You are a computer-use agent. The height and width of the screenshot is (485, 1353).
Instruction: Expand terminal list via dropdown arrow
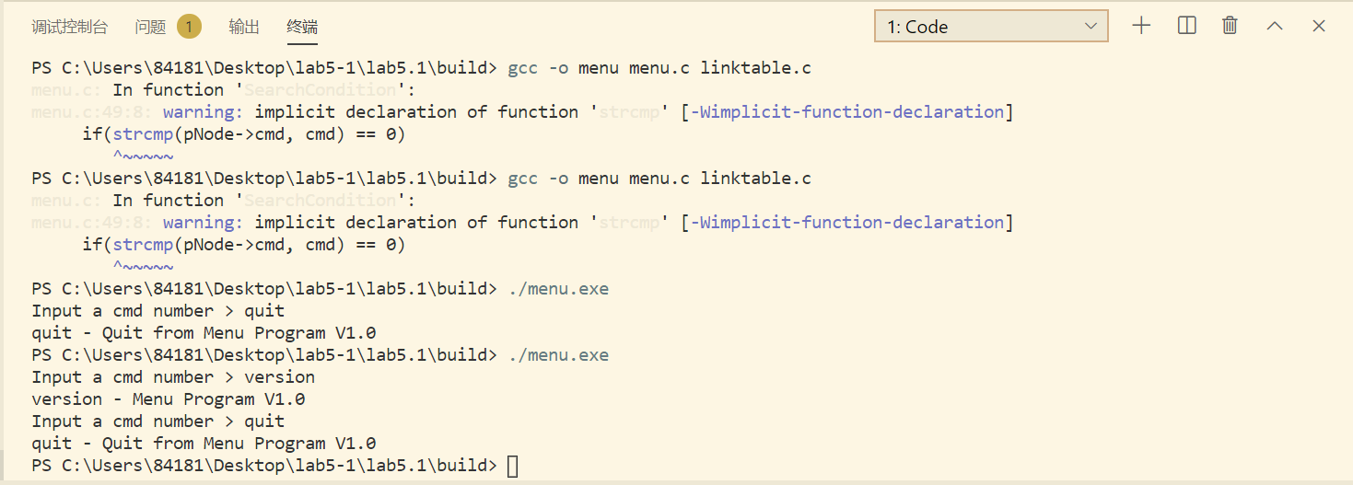[1091, 27]
